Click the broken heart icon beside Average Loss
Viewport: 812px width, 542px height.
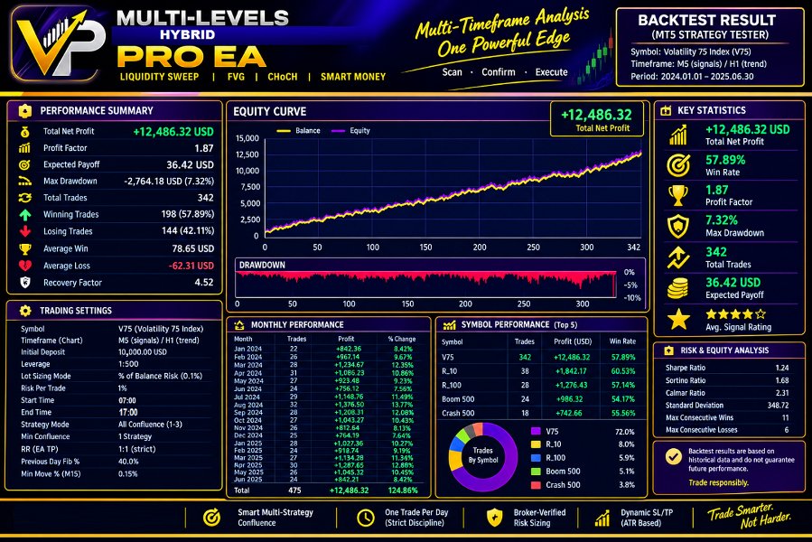(25, 266)
